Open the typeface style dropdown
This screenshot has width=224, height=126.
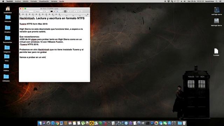pyautogui.click(x=39, y=12)
